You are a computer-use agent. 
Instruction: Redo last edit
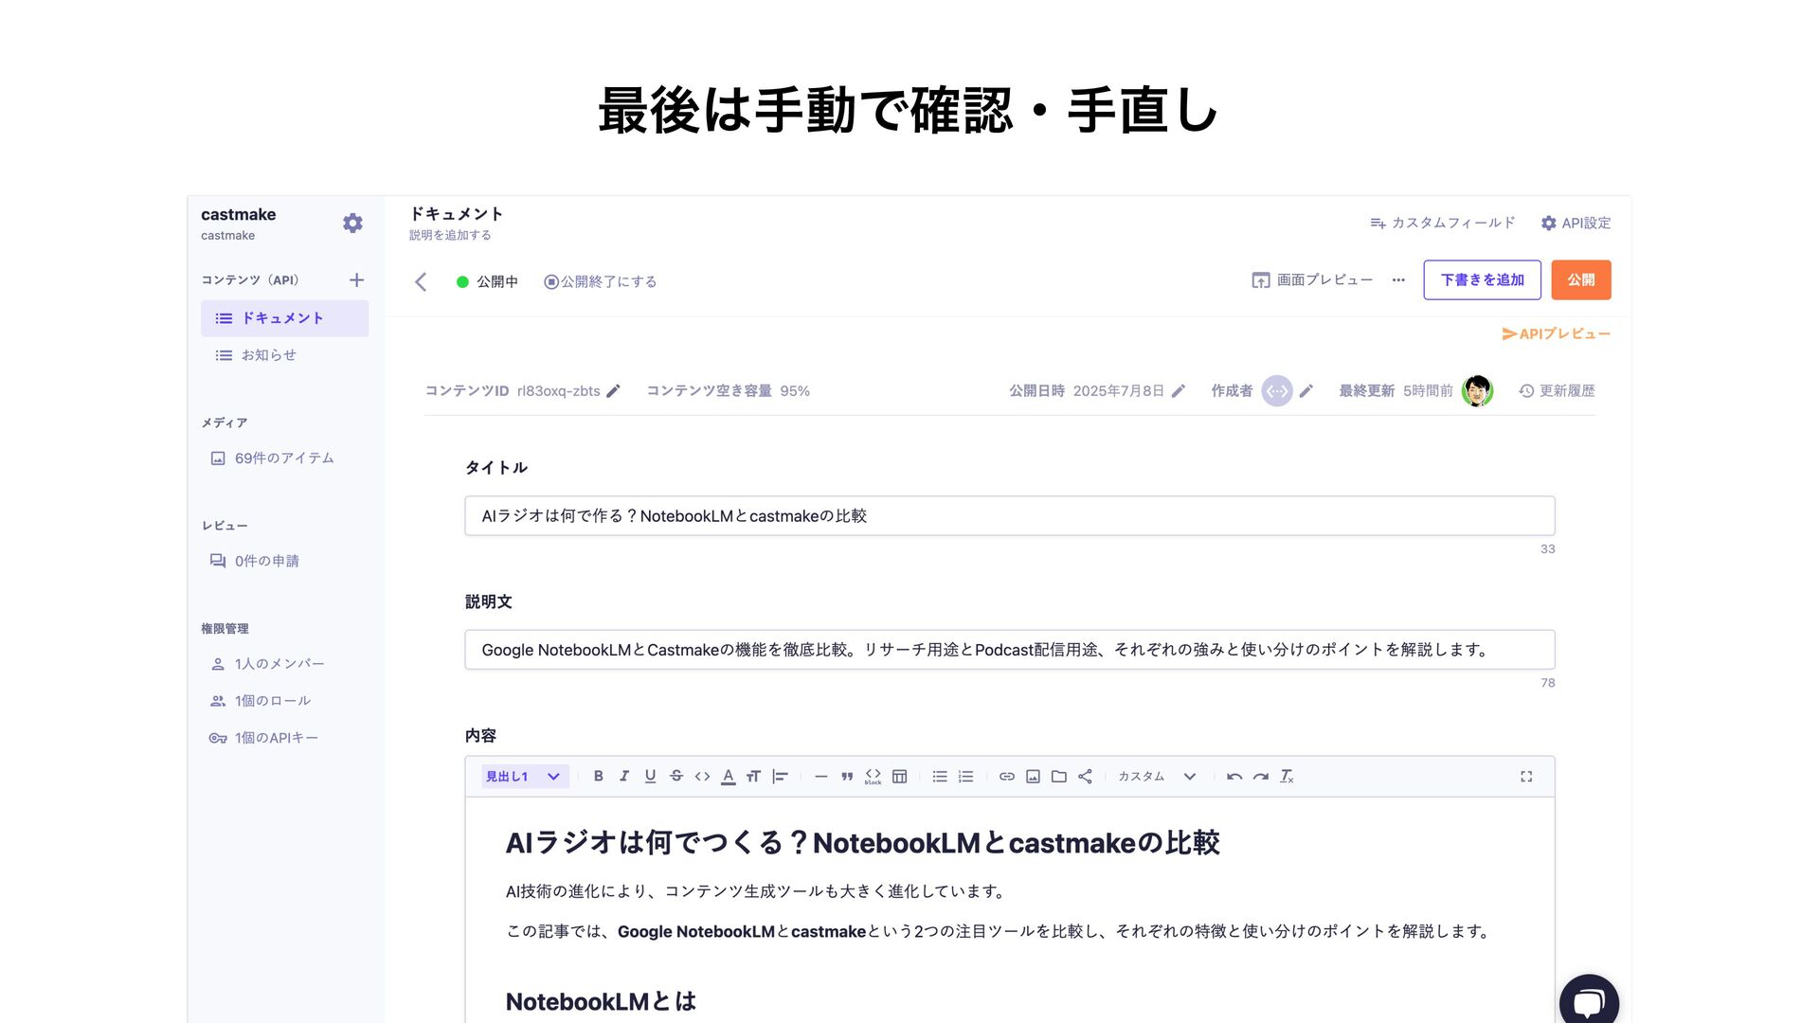tap(1260, 777)
